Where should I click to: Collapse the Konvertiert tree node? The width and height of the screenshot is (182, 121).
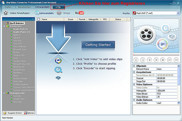click(4, 26)
